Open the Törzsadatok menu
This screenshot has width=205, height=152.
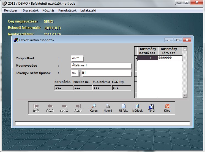pos(30,10)
